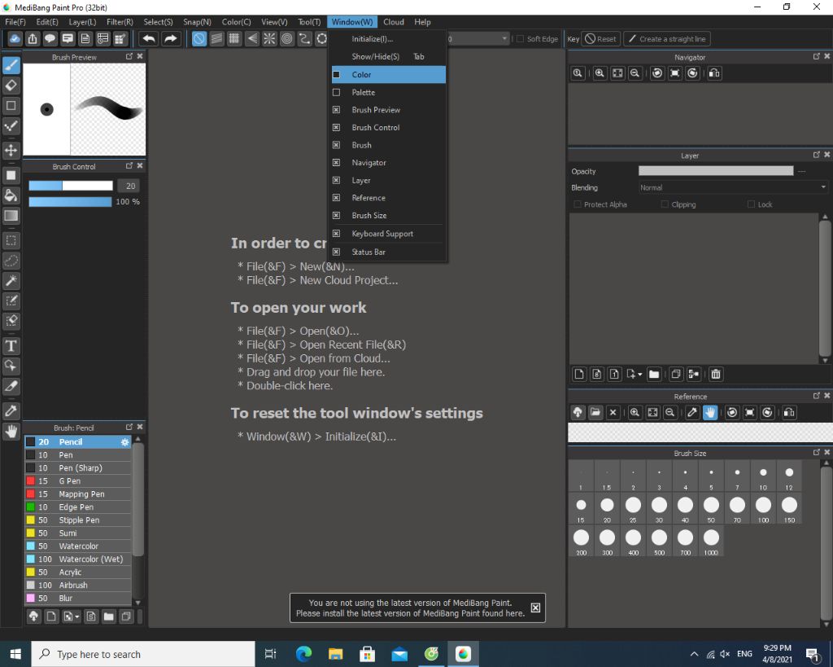Image resolution: width=833 pixels, height=667 pixels.
Task: Zoom out on Navigator panel
Action: pos(635,73)
